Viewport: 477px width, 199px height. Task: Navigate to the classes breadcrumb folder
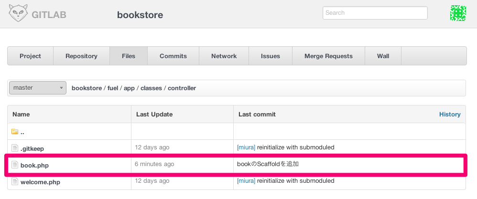coord(151,88)
